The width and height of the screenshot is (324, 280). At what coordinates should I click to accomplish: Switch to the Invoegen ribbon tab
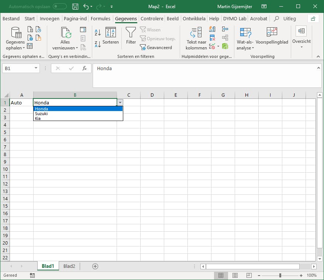coord(49,18)
